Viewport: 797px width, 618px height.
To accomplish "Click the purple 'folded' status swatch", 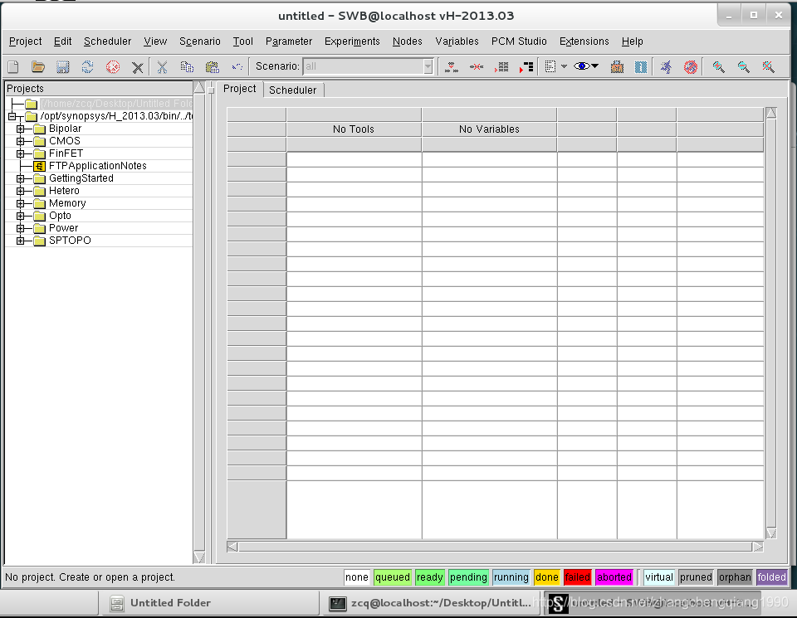I will (x=771, y=577).
